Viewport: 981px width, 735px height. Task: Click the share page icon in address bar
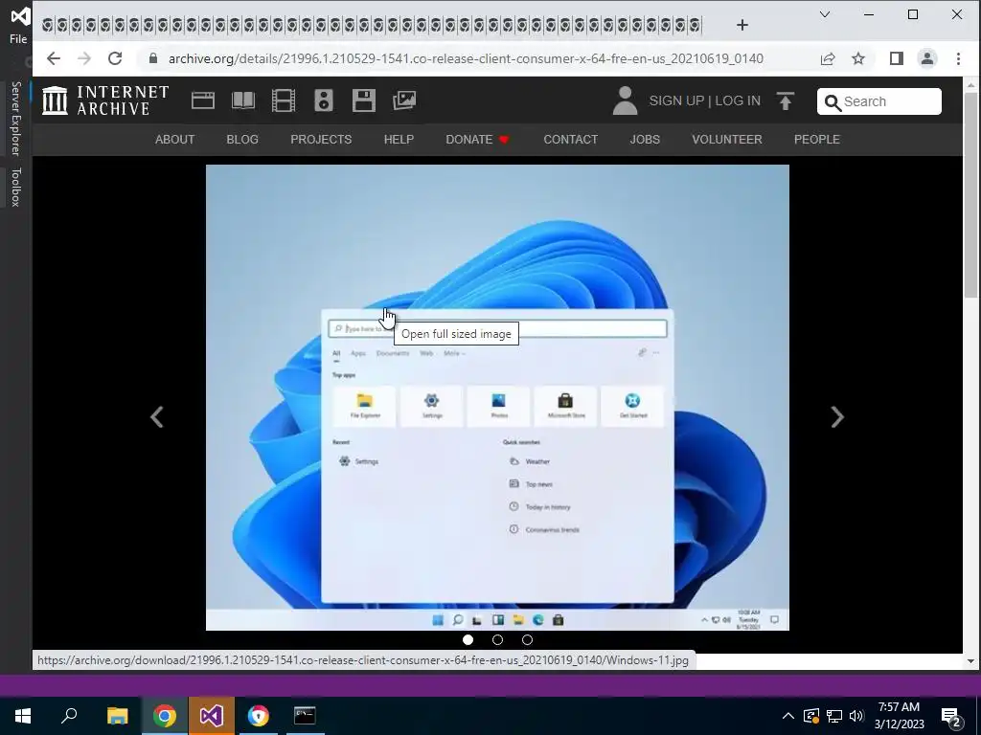coord(828,58)
